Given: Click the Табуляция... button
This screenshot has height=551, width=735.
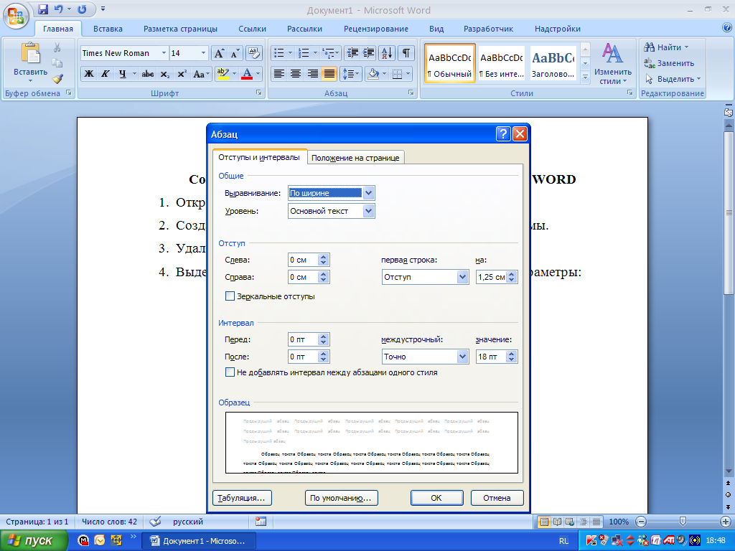Looking at the screenshot, I should pyautogui.click(x=242, y=498).
